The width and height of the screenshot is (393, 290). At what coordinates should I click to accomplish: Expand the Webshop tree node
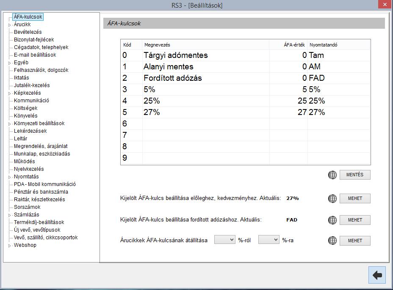9,246
